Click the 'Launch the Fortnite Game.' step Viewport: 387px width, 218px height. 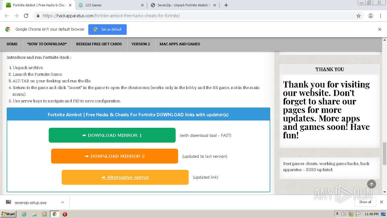click(x=37, y=74)
